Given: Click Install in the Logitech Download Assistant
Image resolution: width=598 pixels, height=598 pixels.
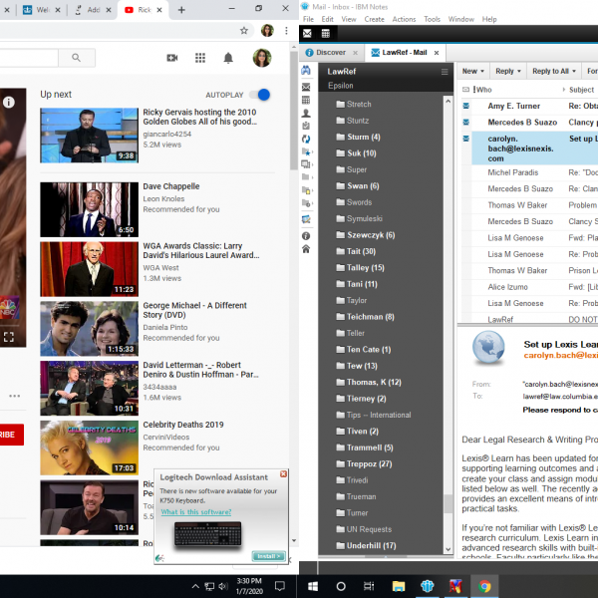Looking at the screenshot, I should [268, 556].
